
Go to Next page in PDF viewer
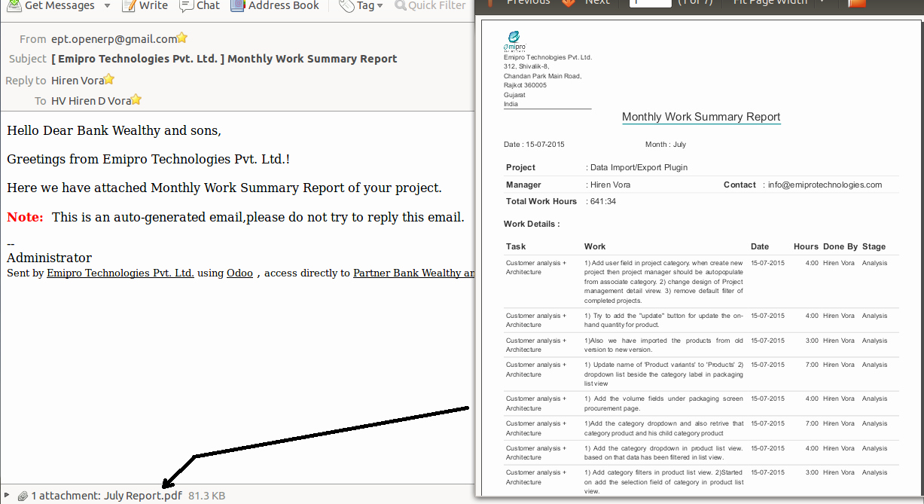(x=587, y=2)
